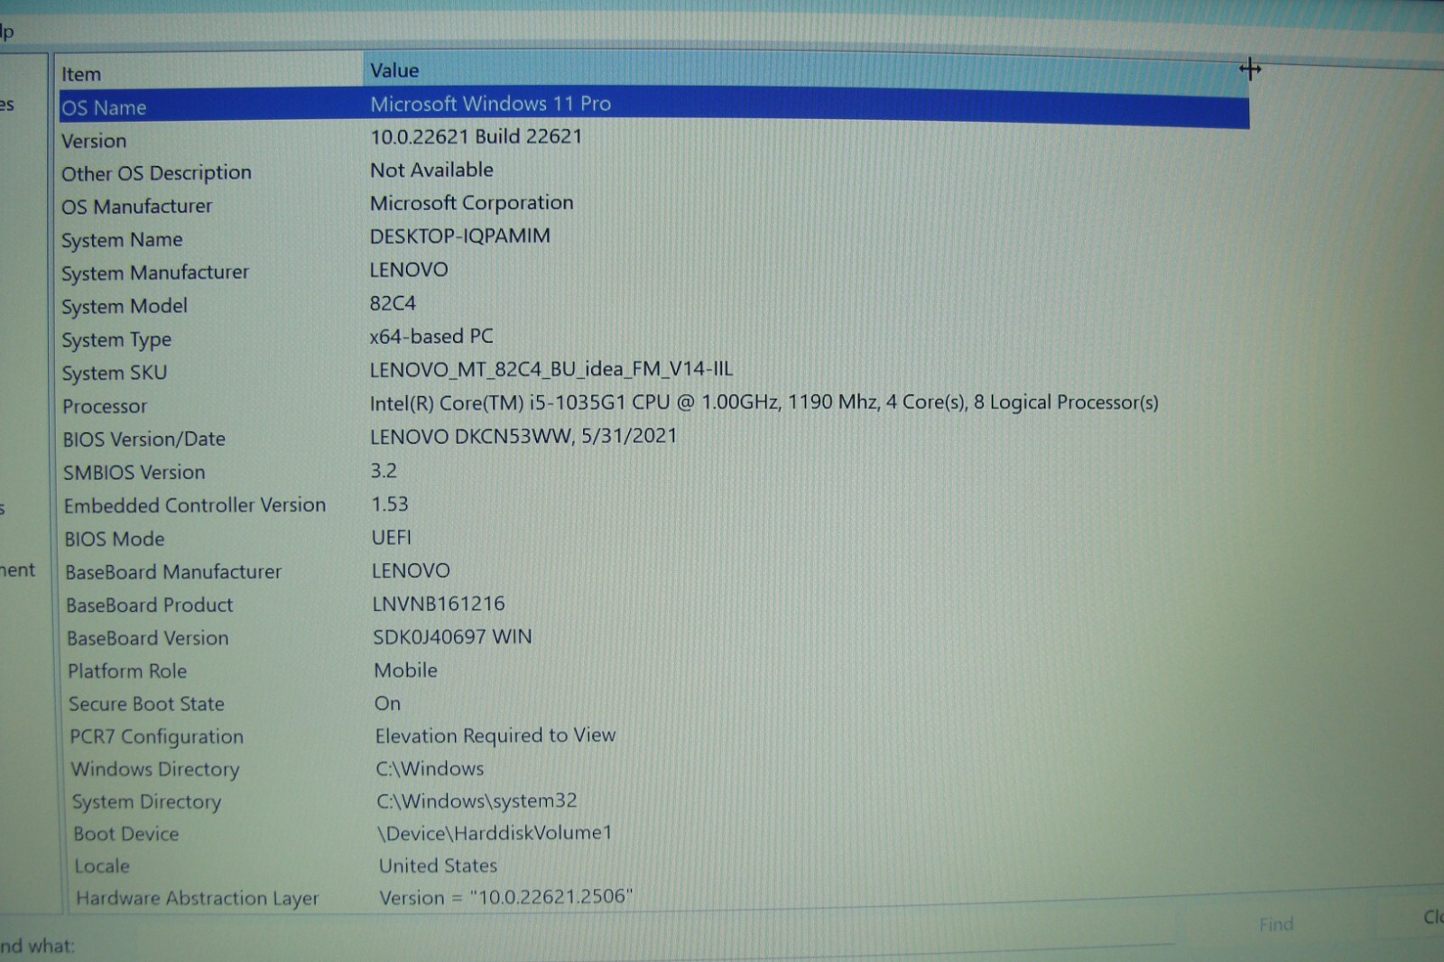
Task: Click the 1.53 controller version value
Action: (390, 504)
